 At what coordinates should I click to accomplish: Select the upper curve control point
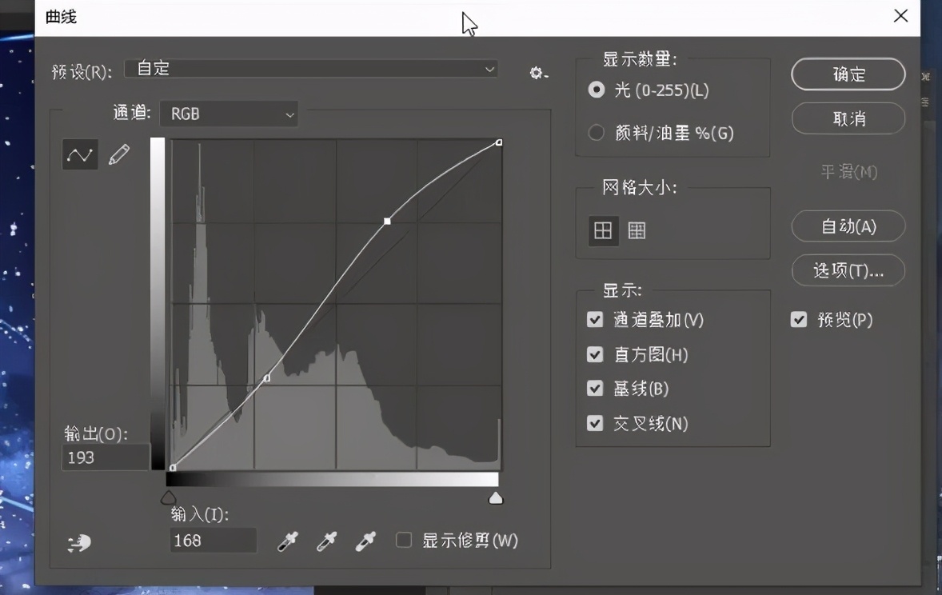pos(387,222)
